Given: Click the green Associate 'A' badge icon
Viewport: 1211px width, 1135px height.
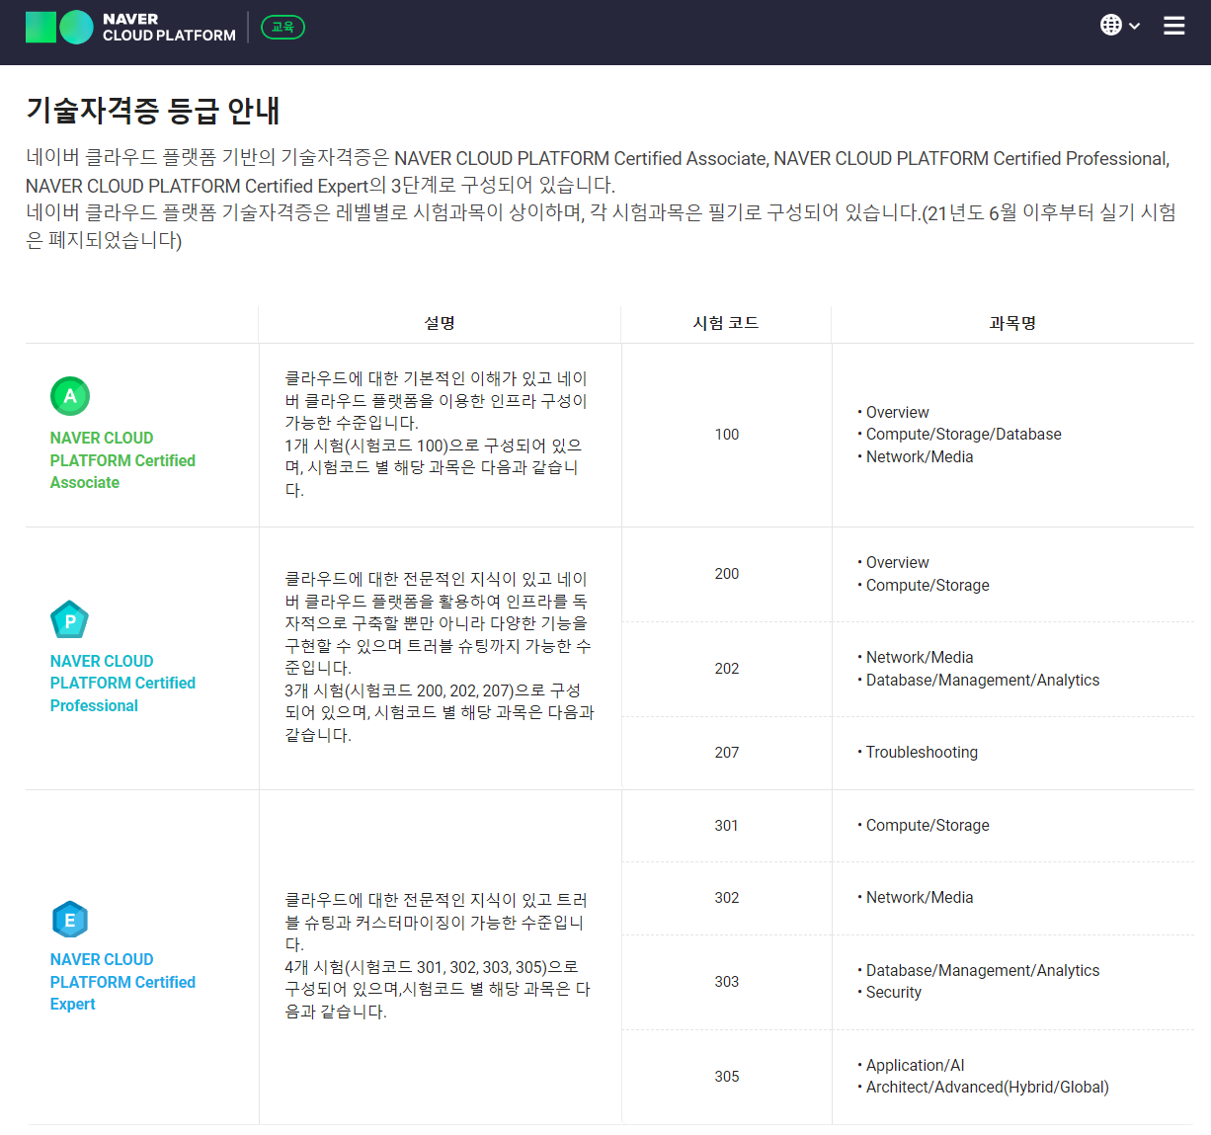Looking at the screenshot, I should tap(70, 396).
